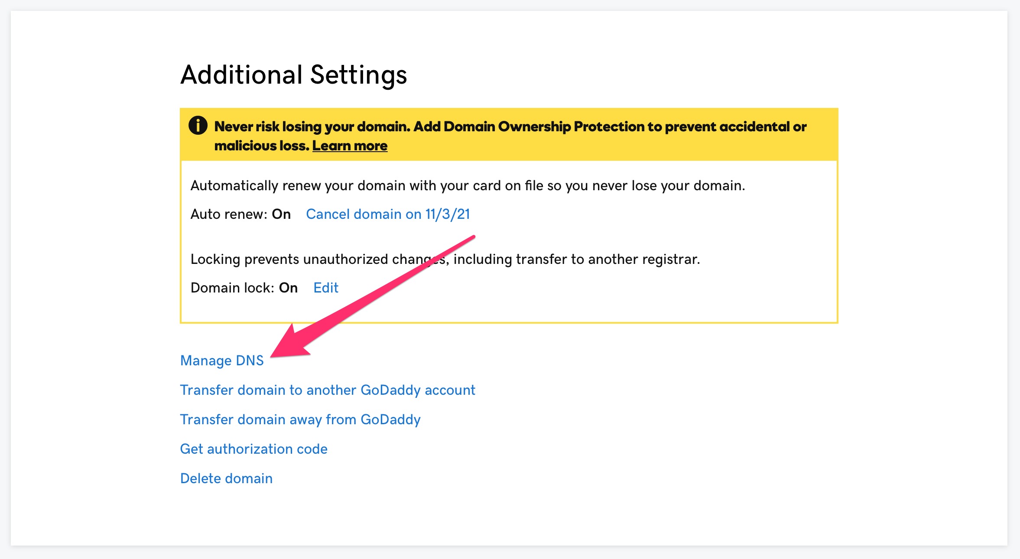Click the Domain Ownership Protection banner text
Viewport: 1020px width, 559px height.
tap(510, 136)
